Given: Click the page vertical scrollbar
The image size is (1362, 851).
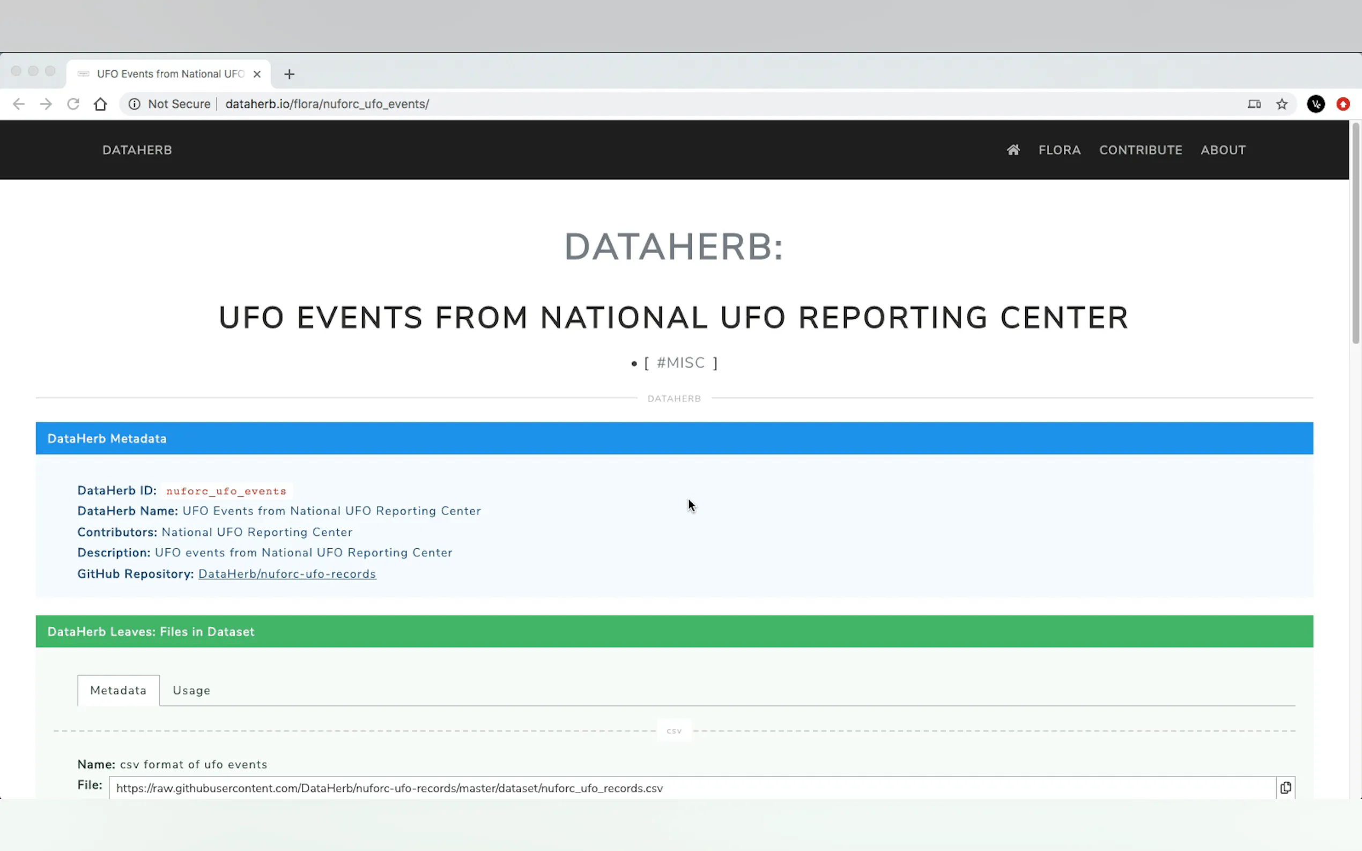Looking at the screenshot, I should point(1356,234).
